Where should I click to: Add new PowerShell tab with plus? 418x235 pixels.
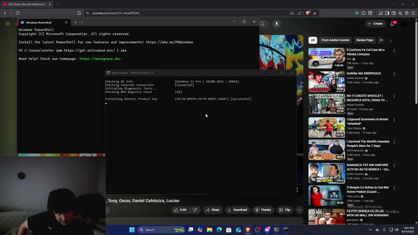[75, 23]
